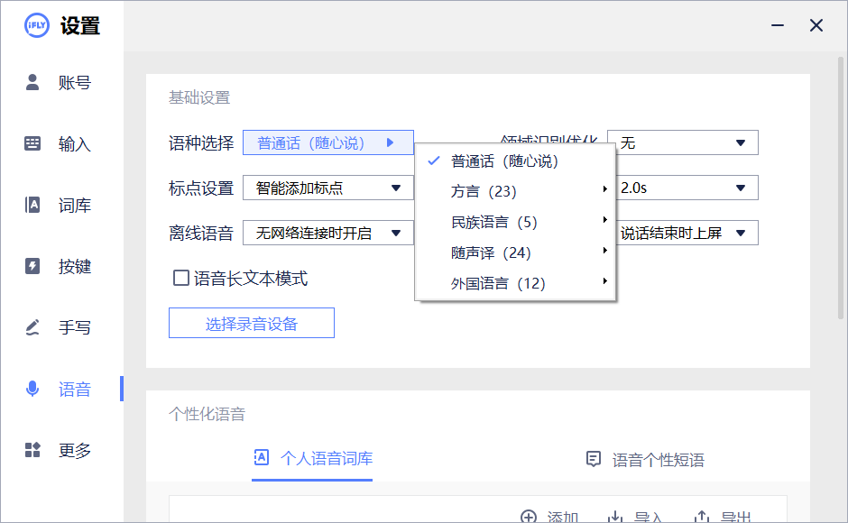This screenshot has height=523, width=848.
Task: Click the 添加 plus circle icon
Action: click(x=529, y=517)
